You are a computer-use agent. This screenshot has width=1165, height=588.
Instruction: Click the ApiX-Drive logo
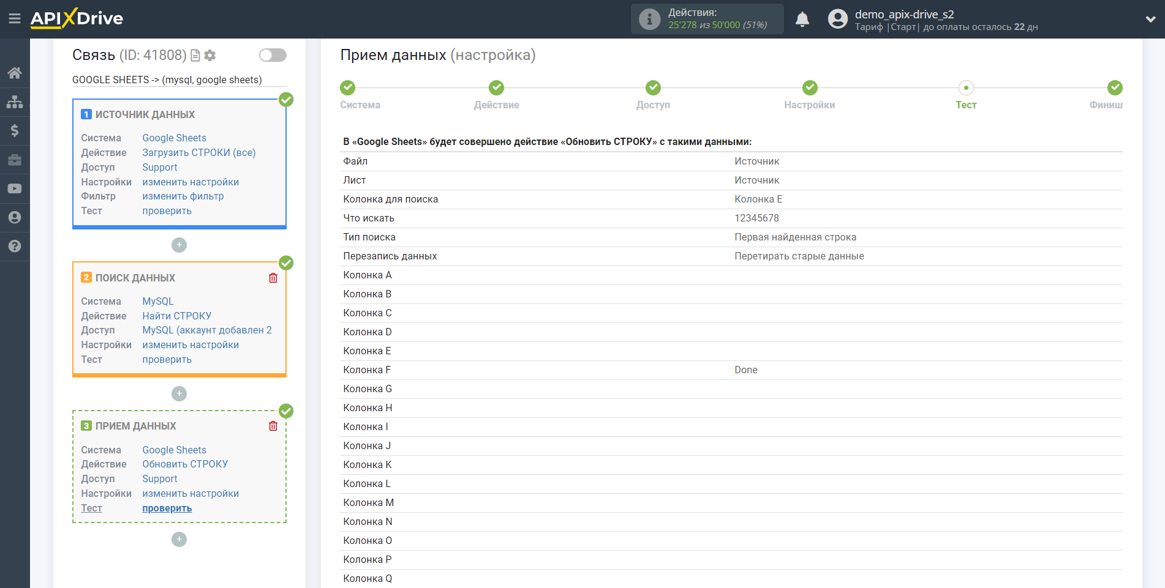(77, 18)
